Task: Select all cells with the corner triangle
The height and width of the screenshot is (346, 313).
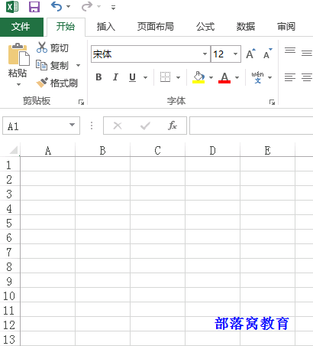Action: point(13,150)
